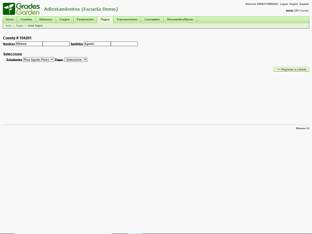
Task: Open the Inicio tab
Action: [10, 19]
